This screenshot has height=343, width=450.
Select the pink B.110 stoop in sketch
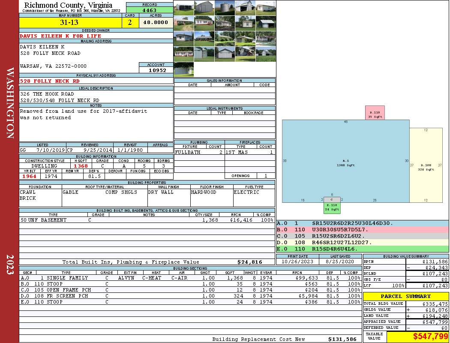375,112
